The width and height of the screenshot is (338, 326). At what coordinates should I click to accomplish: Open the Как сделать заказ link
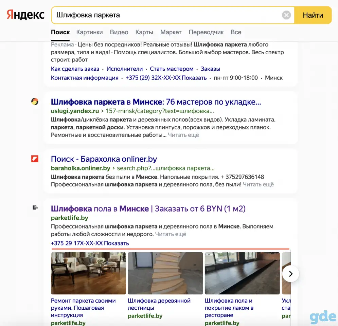pos(75,69)
